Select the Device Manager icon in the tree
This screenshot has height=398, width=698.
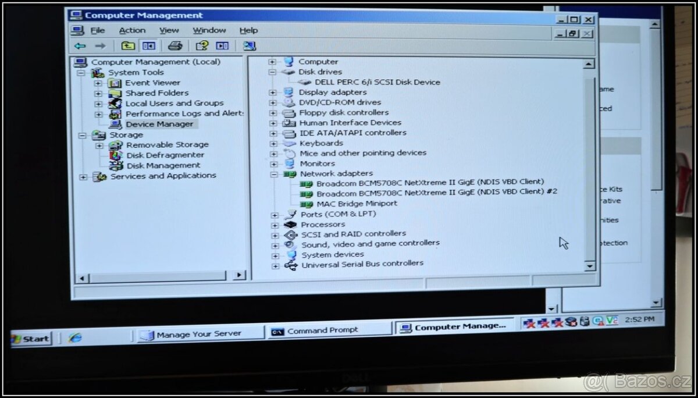116,123
